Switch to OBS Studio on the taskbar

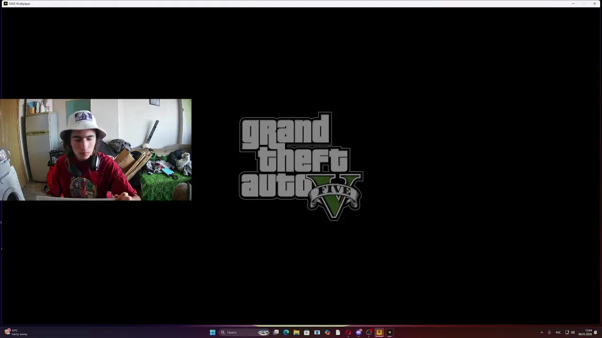click(x=369, y=332)
